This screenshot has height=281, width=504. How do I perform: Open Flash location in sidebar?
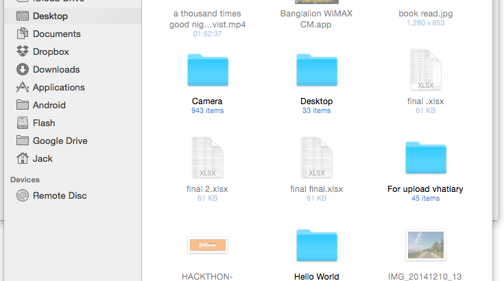click(x=44, y=123)
